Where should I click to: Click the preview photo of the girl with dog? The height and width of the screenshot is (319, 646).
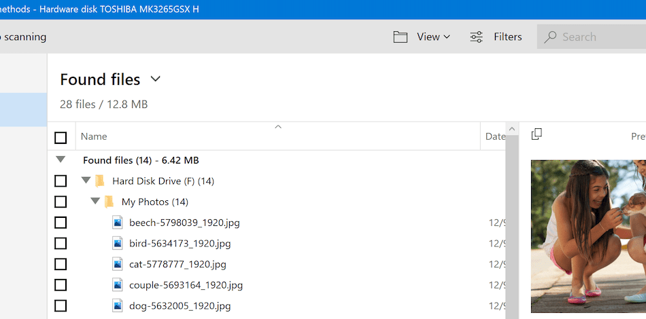pos(588,236)
